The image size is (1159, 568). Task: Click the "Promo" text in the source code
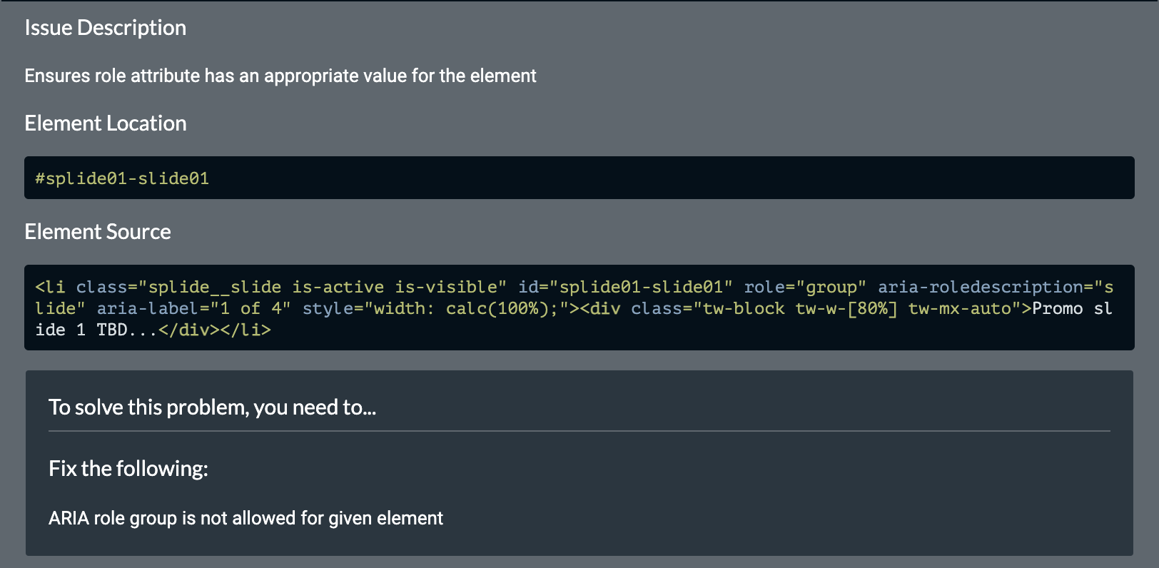pos(1057,308)
